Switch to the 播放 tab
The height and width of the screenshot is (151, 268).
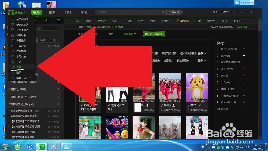click(52, 12)
